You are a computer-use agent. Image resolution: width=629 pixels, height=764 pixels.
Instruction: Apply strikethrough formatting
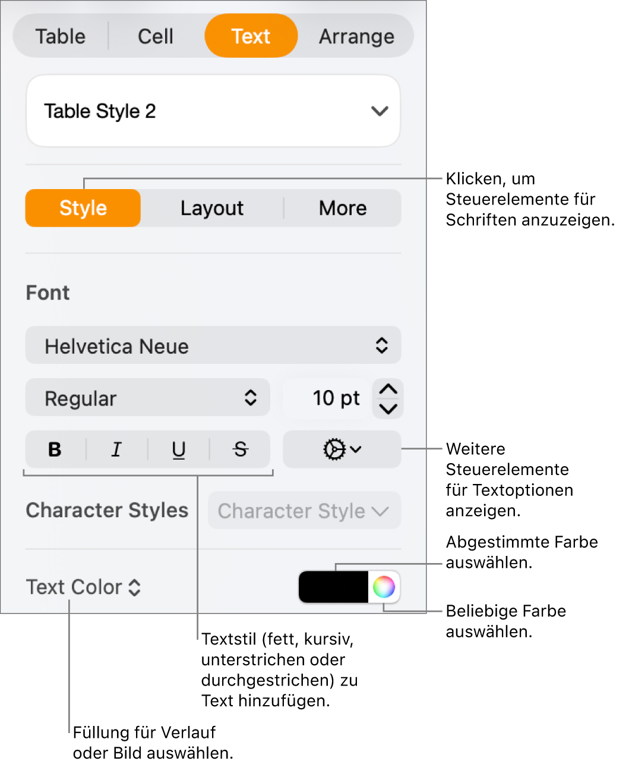[240, 449]
